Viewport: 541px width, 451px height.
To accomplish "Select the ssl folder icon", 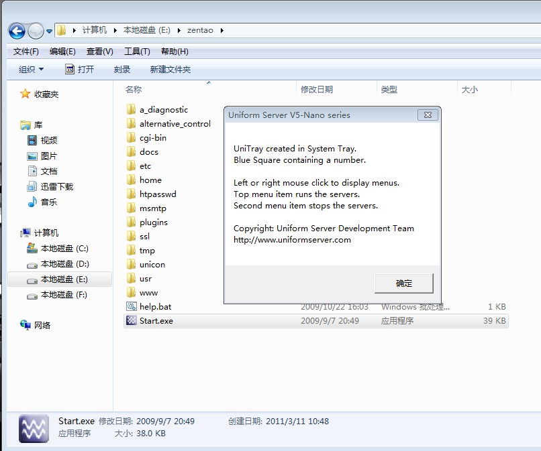I will (131, 237).
